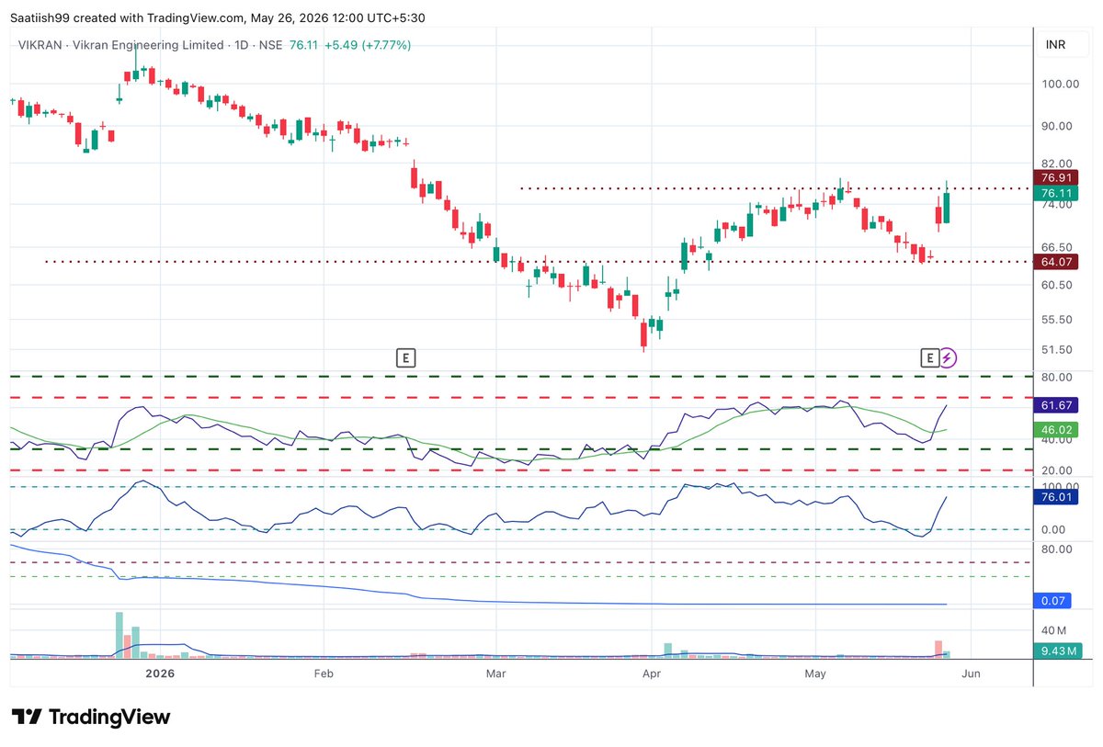Click the 2026 label on the time axis
Screen dimensions: 1103x747
pyautogui.click(x=160, y=673)
